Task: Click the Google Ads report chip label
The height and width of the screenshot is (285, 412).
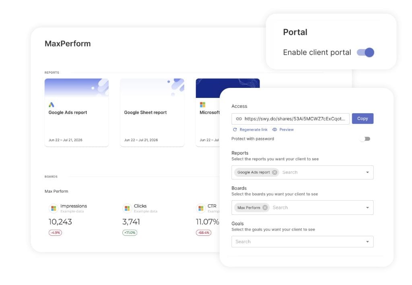Action: pyautogui.click(x=253, y=173)
